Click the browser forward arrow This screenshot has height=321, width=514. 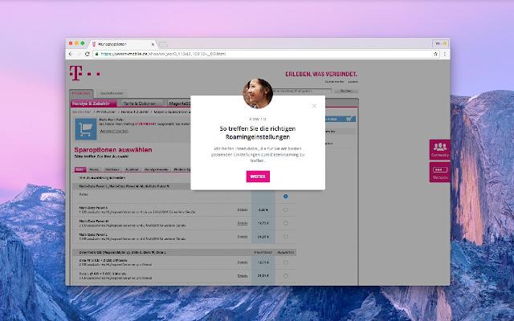[x=79, y=54]
